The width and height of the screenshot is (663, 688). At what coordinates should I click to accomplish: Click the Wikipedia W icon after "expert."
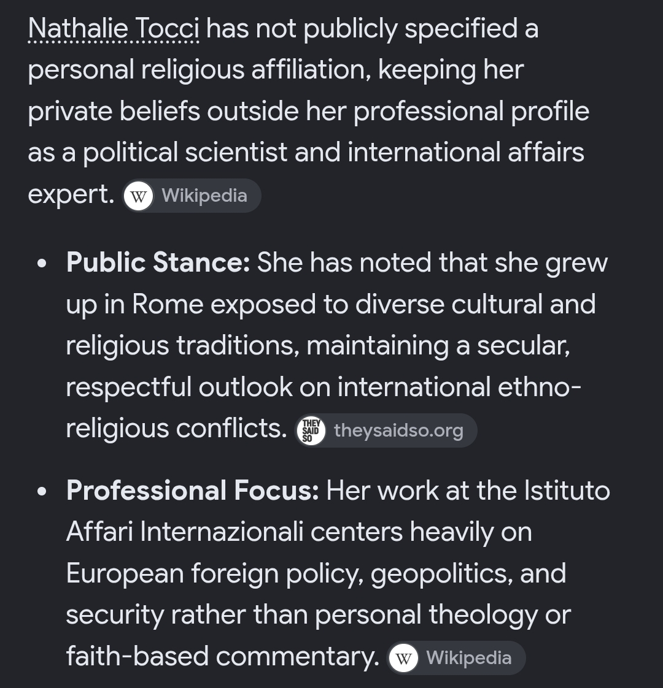click(x=138, y=196)
